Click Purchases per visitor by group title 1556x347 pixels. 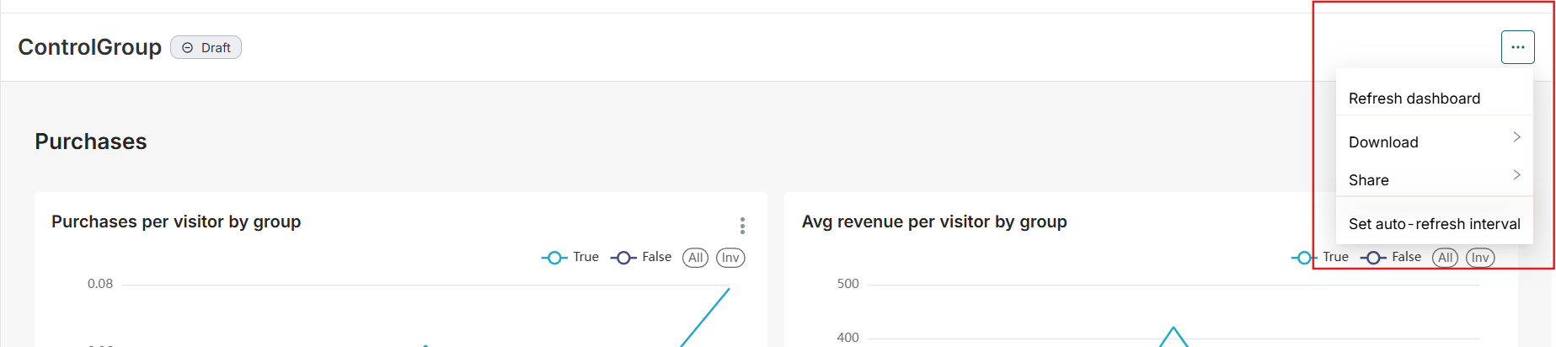pos(176,222)
